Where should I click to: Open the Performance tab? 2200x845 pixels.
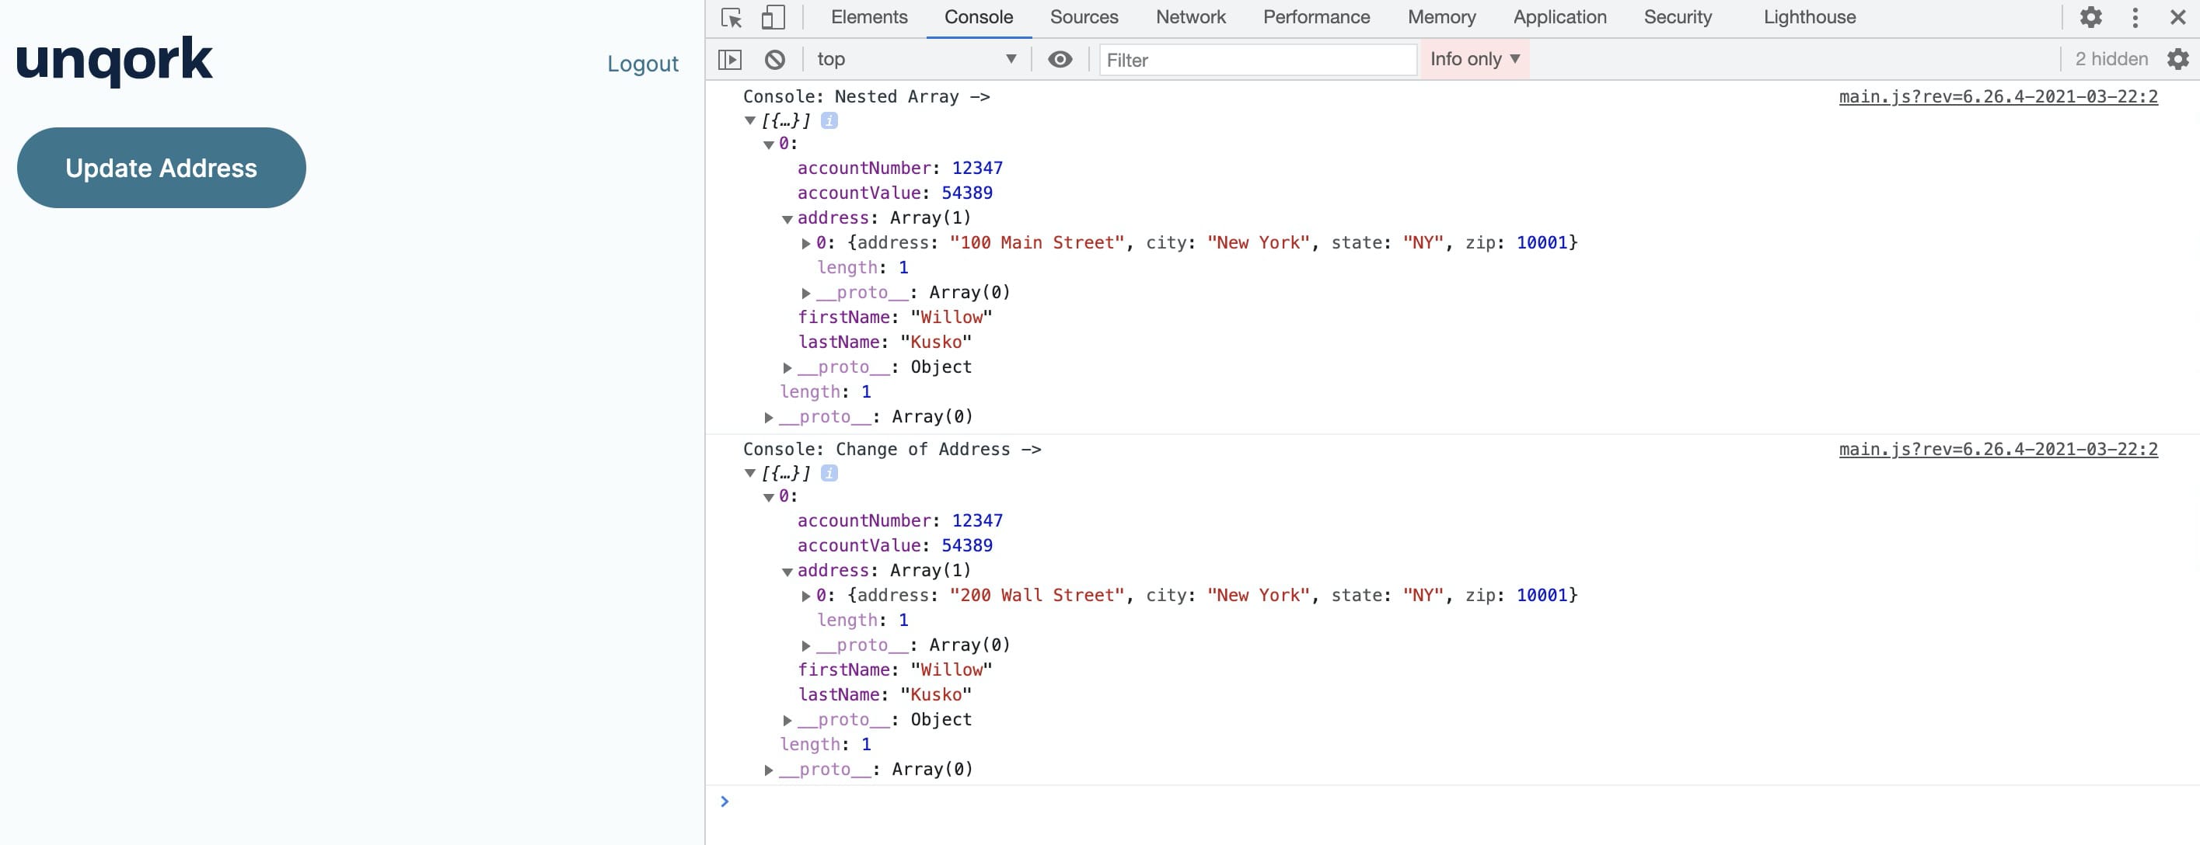click(x=1316, y=17)
